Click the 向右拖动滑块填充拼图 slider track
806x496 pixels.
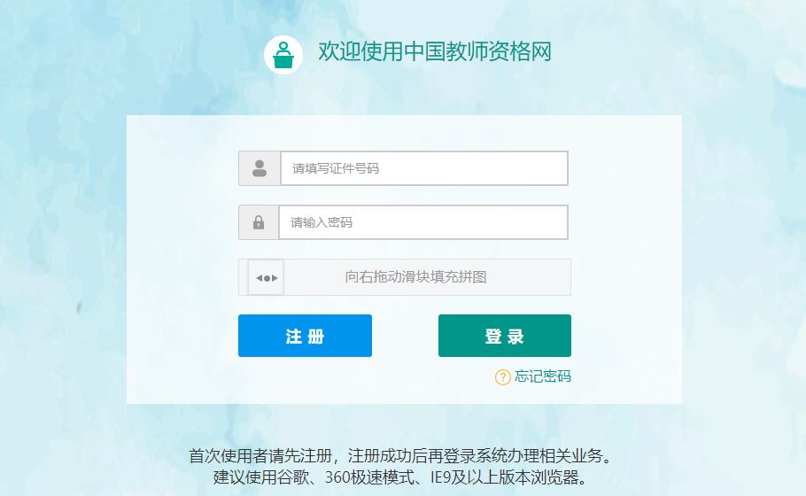(x=405, y=277)
